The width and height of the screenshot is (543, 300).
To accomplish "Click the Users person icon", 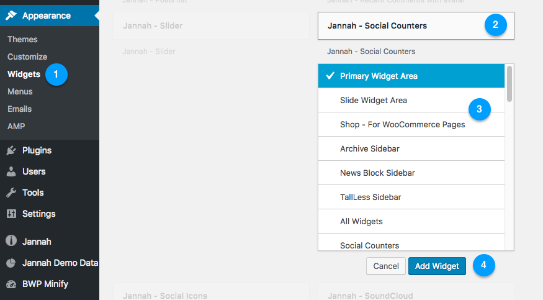I will (11, 171).
